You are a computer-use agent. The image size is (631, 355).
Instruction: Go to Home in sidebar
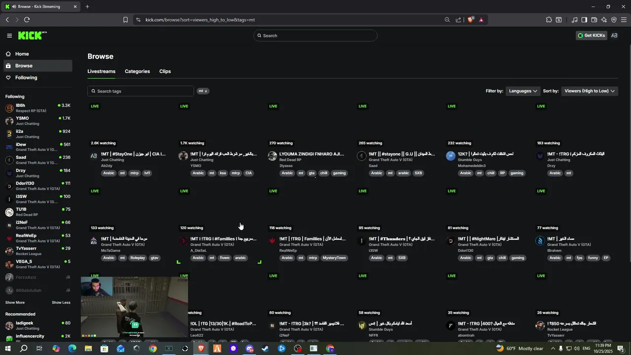point(22,54)
